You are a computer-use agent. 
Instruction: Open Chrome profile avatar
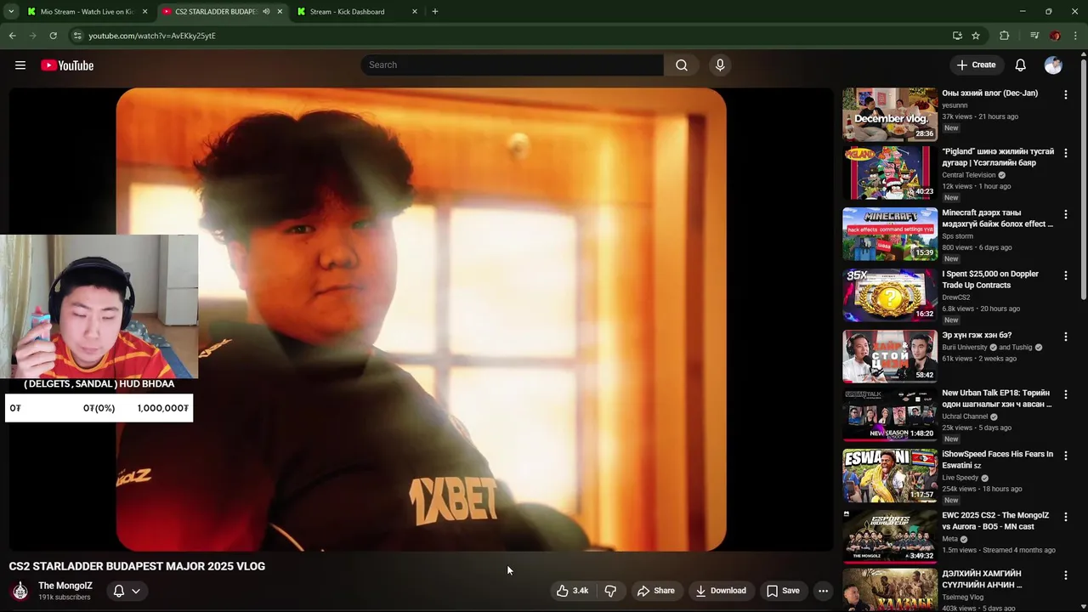point(1055,36)
